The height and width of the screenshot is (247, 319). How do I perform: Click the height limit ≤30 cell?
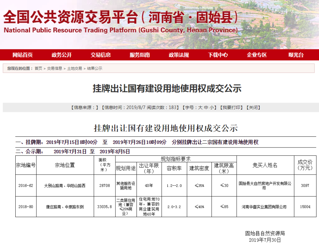[x=224, y=185]
